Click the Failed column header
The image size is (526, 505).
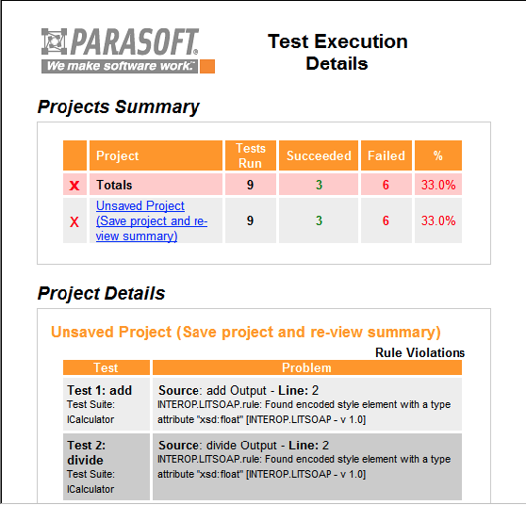386,155
